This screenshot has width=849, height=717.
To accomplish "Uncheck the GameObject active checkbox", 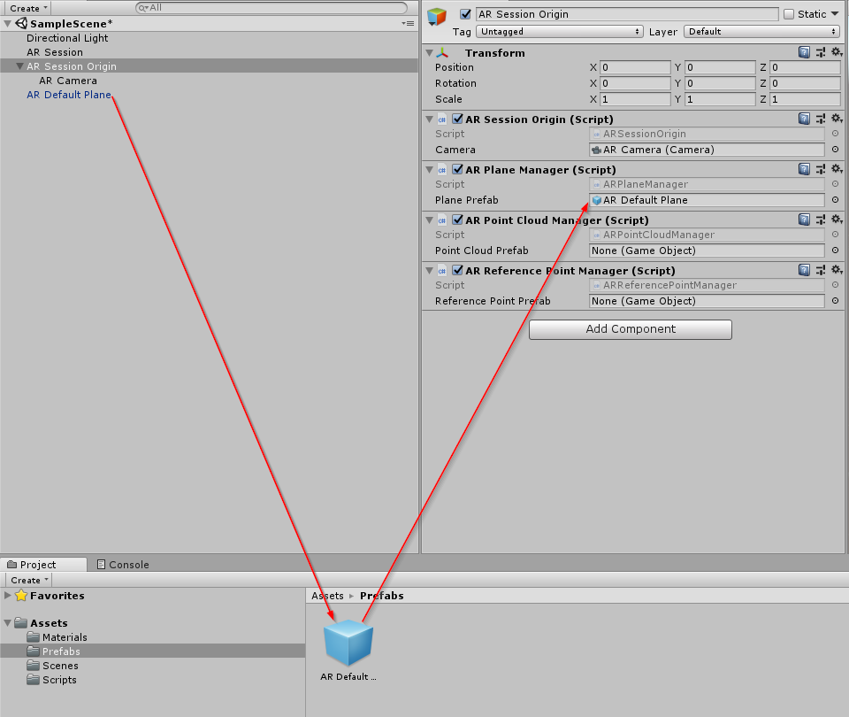I will coord(465,14).
